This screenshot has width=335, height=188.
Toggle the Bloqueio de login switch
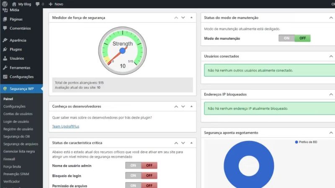pos(141,175)
